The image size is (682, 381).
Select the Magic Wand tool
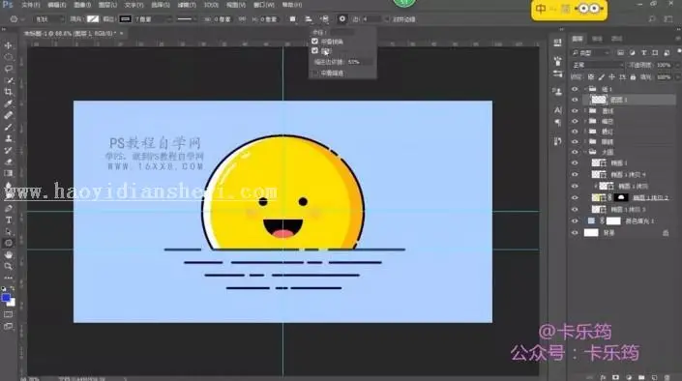click(x=9, y=80)
